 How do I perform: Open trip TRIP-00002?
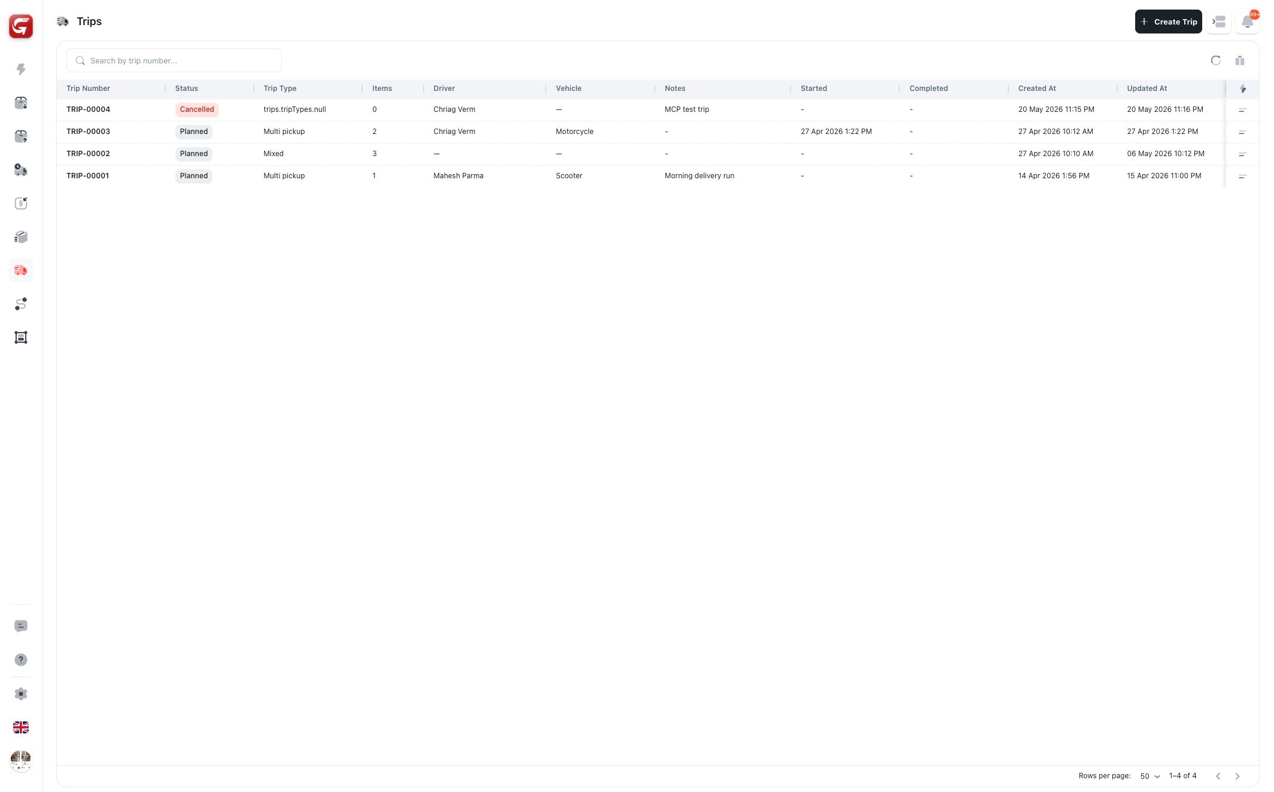[88, 154]
